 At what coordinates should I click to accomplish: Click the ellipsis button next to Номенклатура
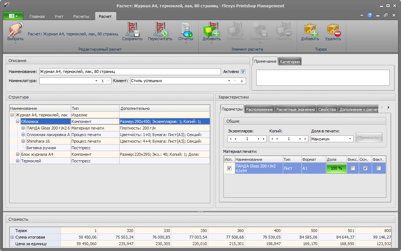point(108,81)
